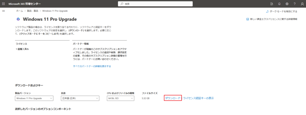Click the book icon beside billing info link
This screenshot has width=306, height=115.
tap(248, 19)
